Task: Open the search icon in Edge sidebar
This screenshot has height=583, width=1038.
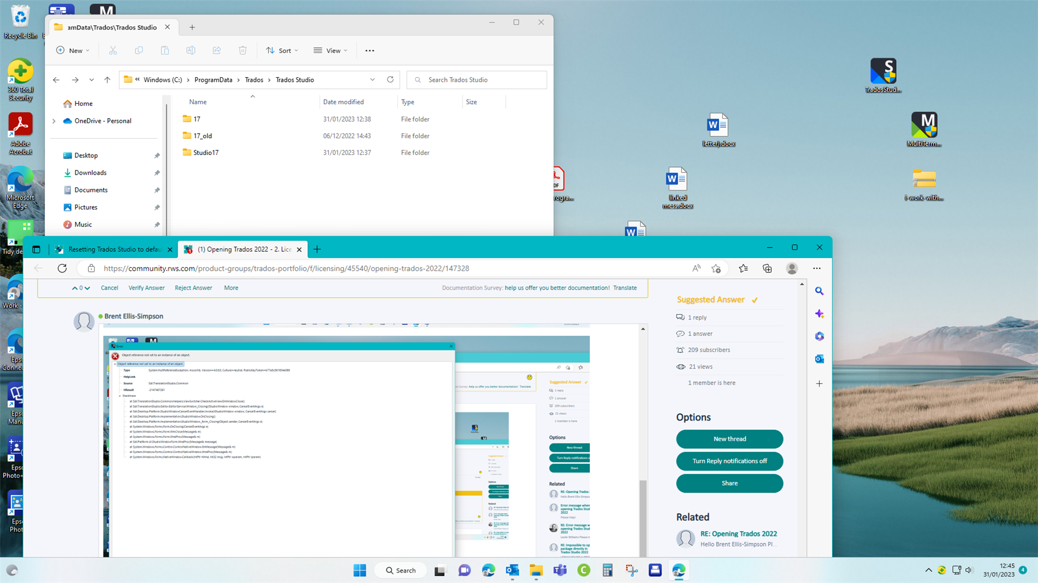Action: click(x=819, y=291)
